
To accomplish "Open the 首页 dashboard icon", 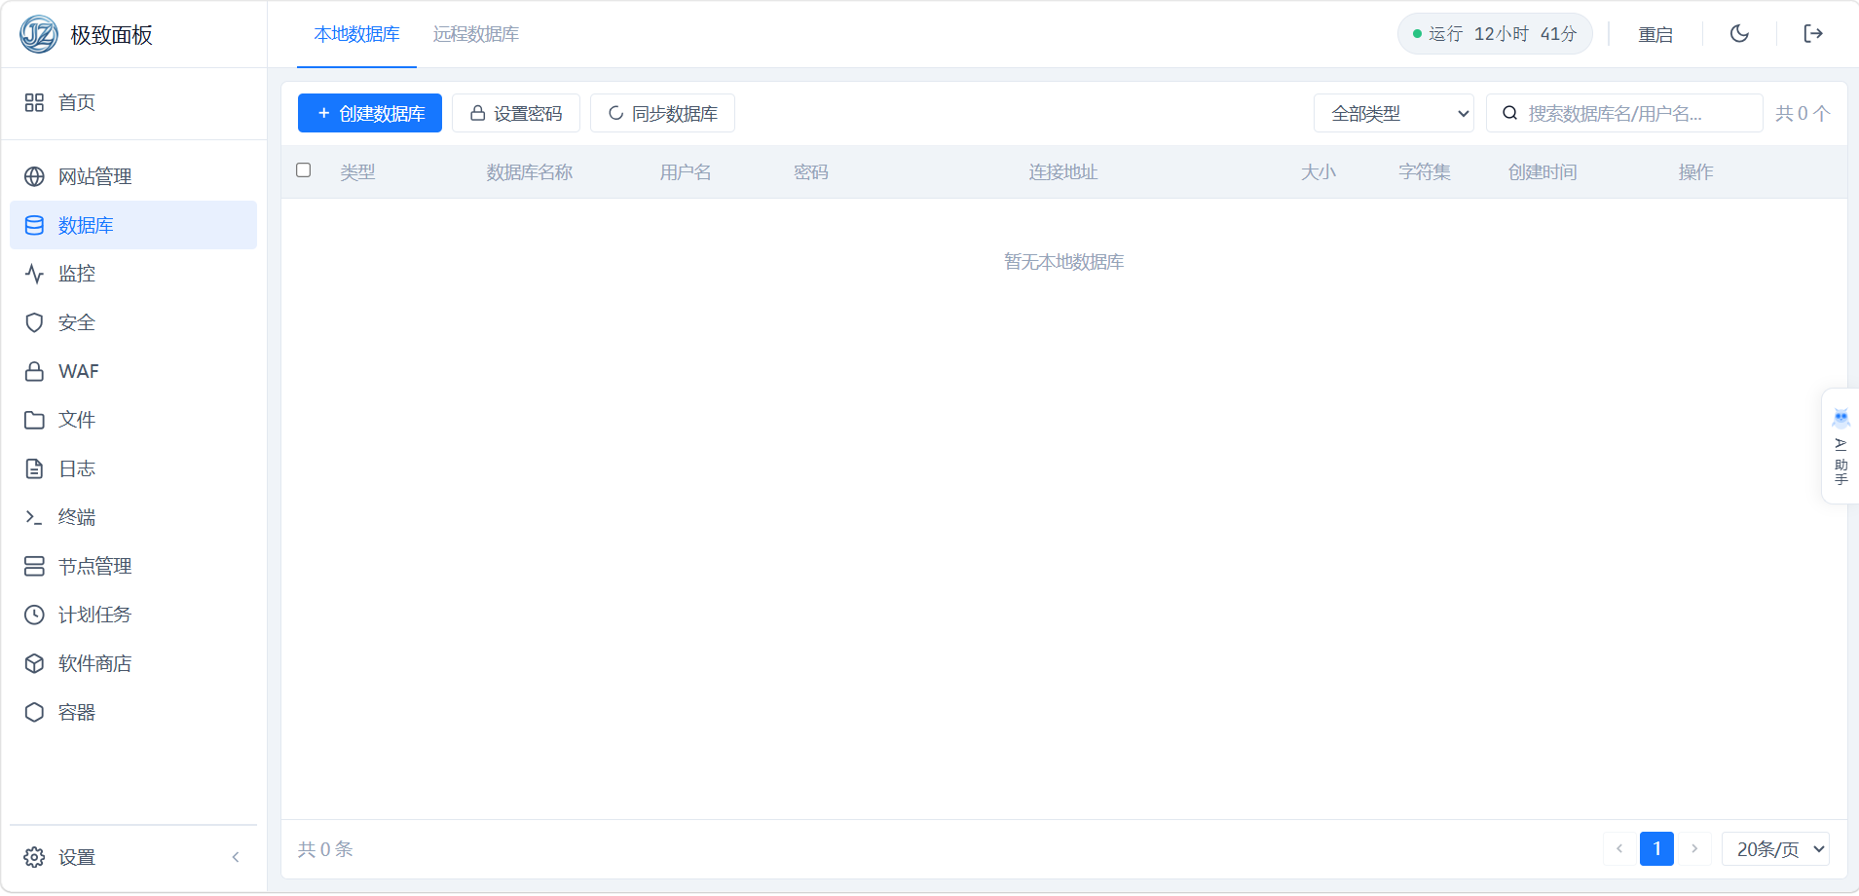I will (34, 102).
